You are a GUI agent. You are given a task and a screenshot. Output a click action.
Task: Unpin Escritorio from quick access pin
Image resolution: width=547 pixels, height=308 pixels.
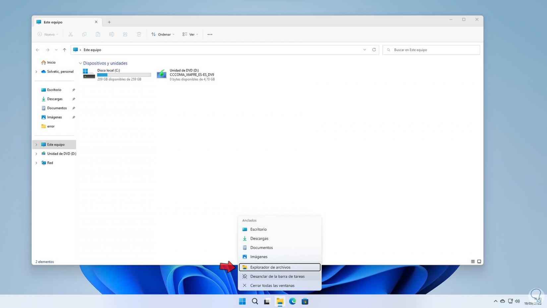(x=74, y=90)
